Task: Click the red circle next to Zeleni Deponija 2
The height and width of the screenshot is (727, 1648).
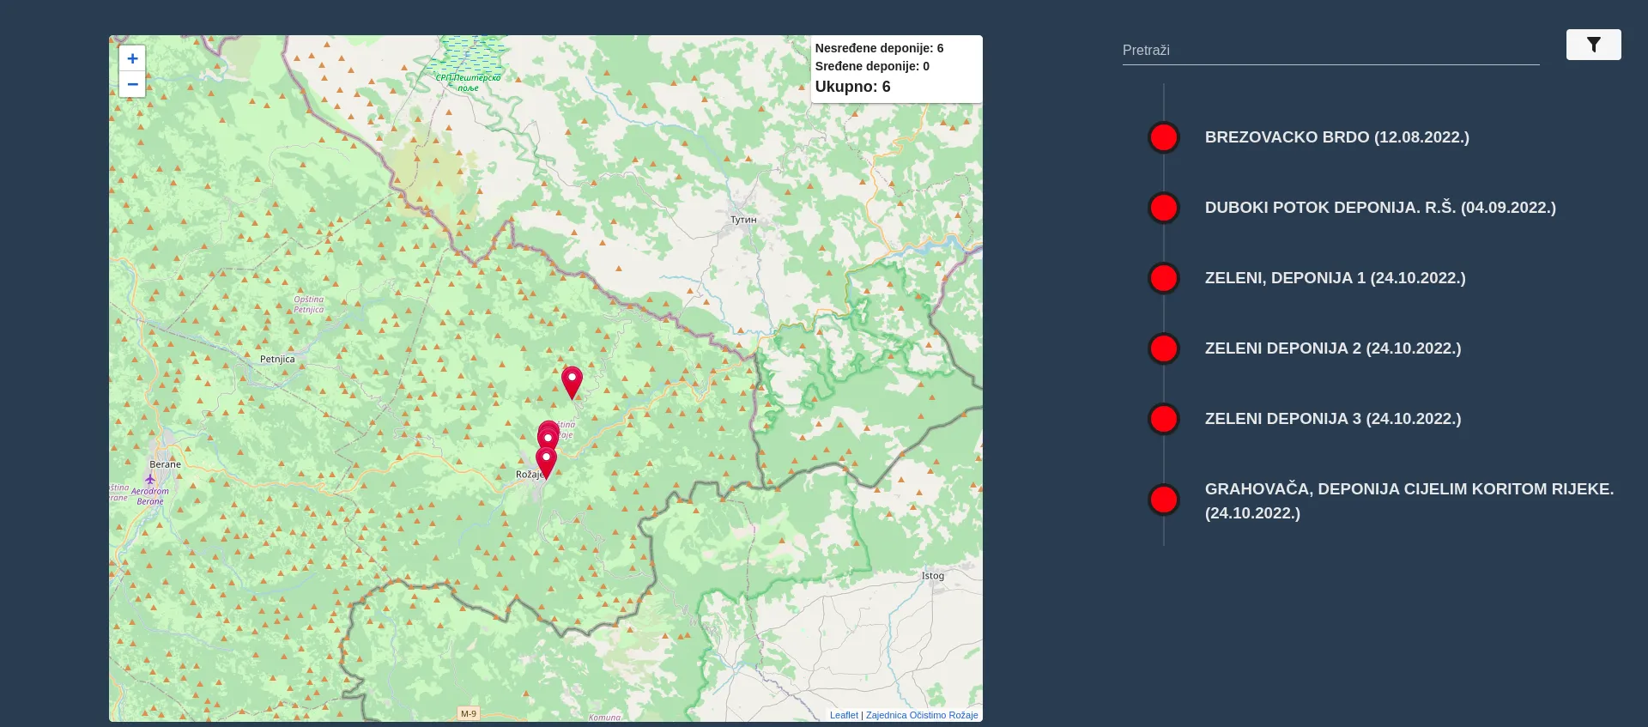Action: coord(1164,348)
